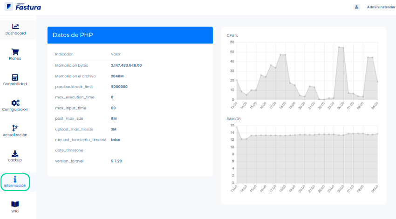Go to the Contabilidad menu label

[15, 84]
